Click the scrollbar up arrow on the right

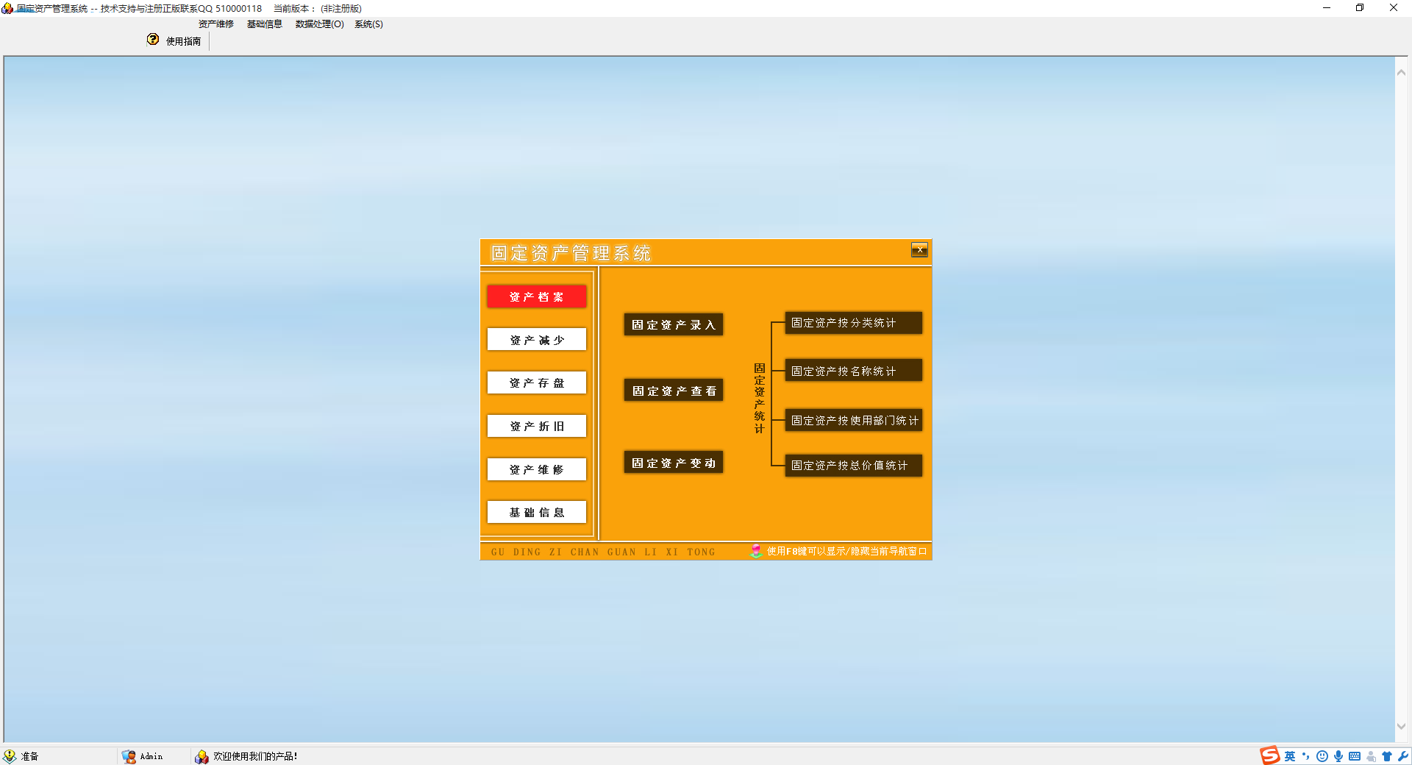(x=1401, y=72)
